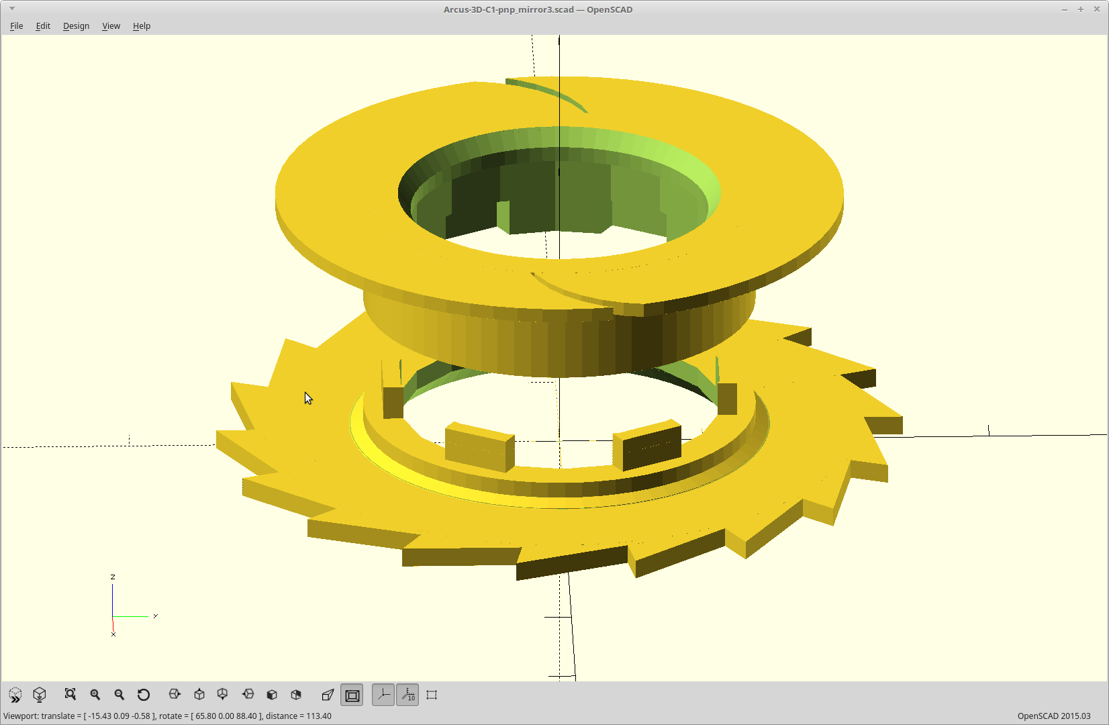The height and width of the screenshot is (725, 1109).
Task: Switch to Right view icon
Action: tap(175, 695)
